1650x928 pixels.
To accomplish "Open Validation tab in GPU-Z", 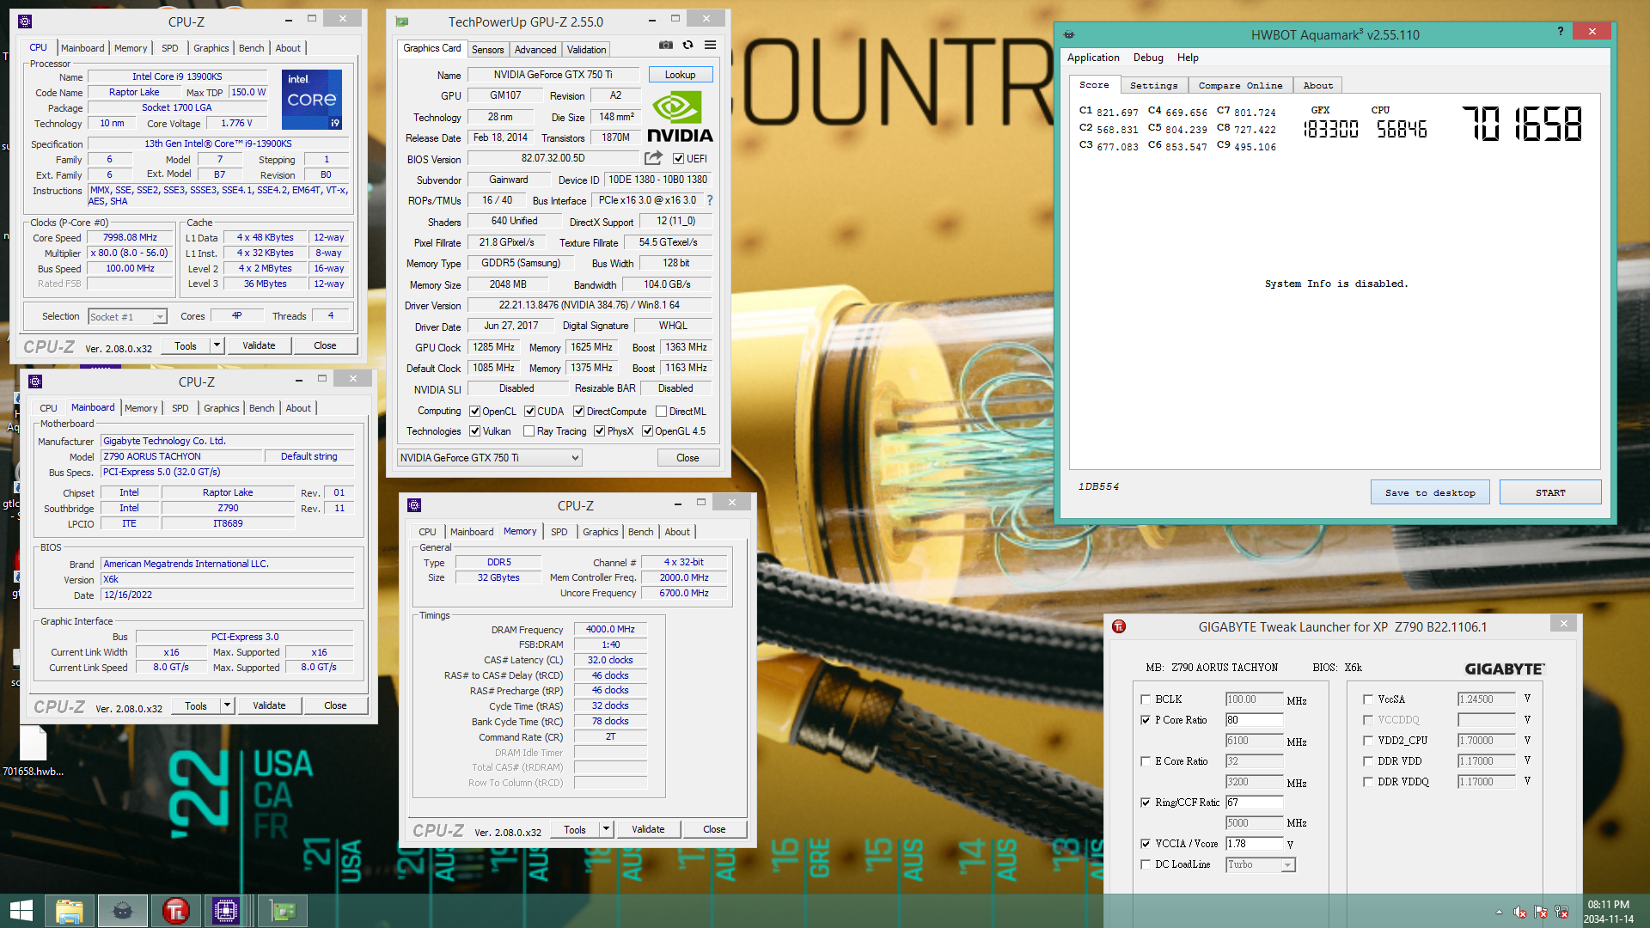I will (x=586, y=50).
